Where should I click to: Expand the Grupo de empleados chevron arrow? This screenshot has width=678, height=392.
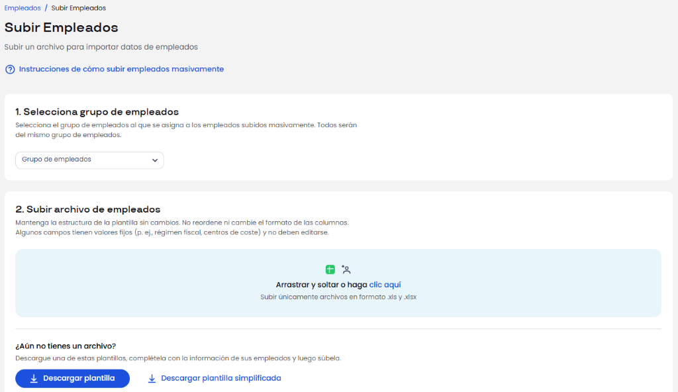(x=154, y=160)
